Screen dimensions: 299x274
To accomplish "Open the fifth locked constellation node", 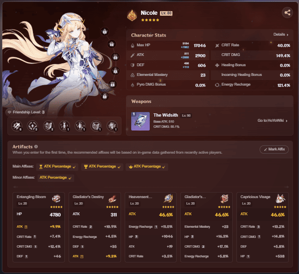I will [113, 84].
